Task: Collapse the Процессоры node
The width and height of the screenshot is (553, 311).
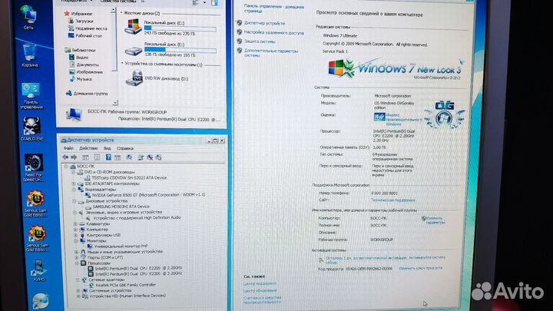Action: click(x=77, y=263)
